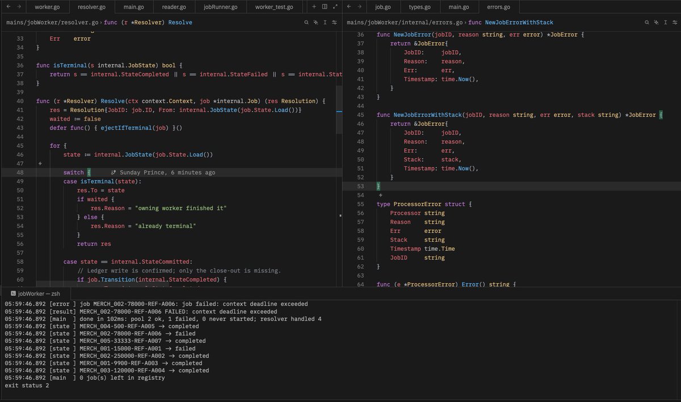This screenshot has height=402, width=681.
Task: Click code action lightning bolt above switch line
Action: pos(40,164)
